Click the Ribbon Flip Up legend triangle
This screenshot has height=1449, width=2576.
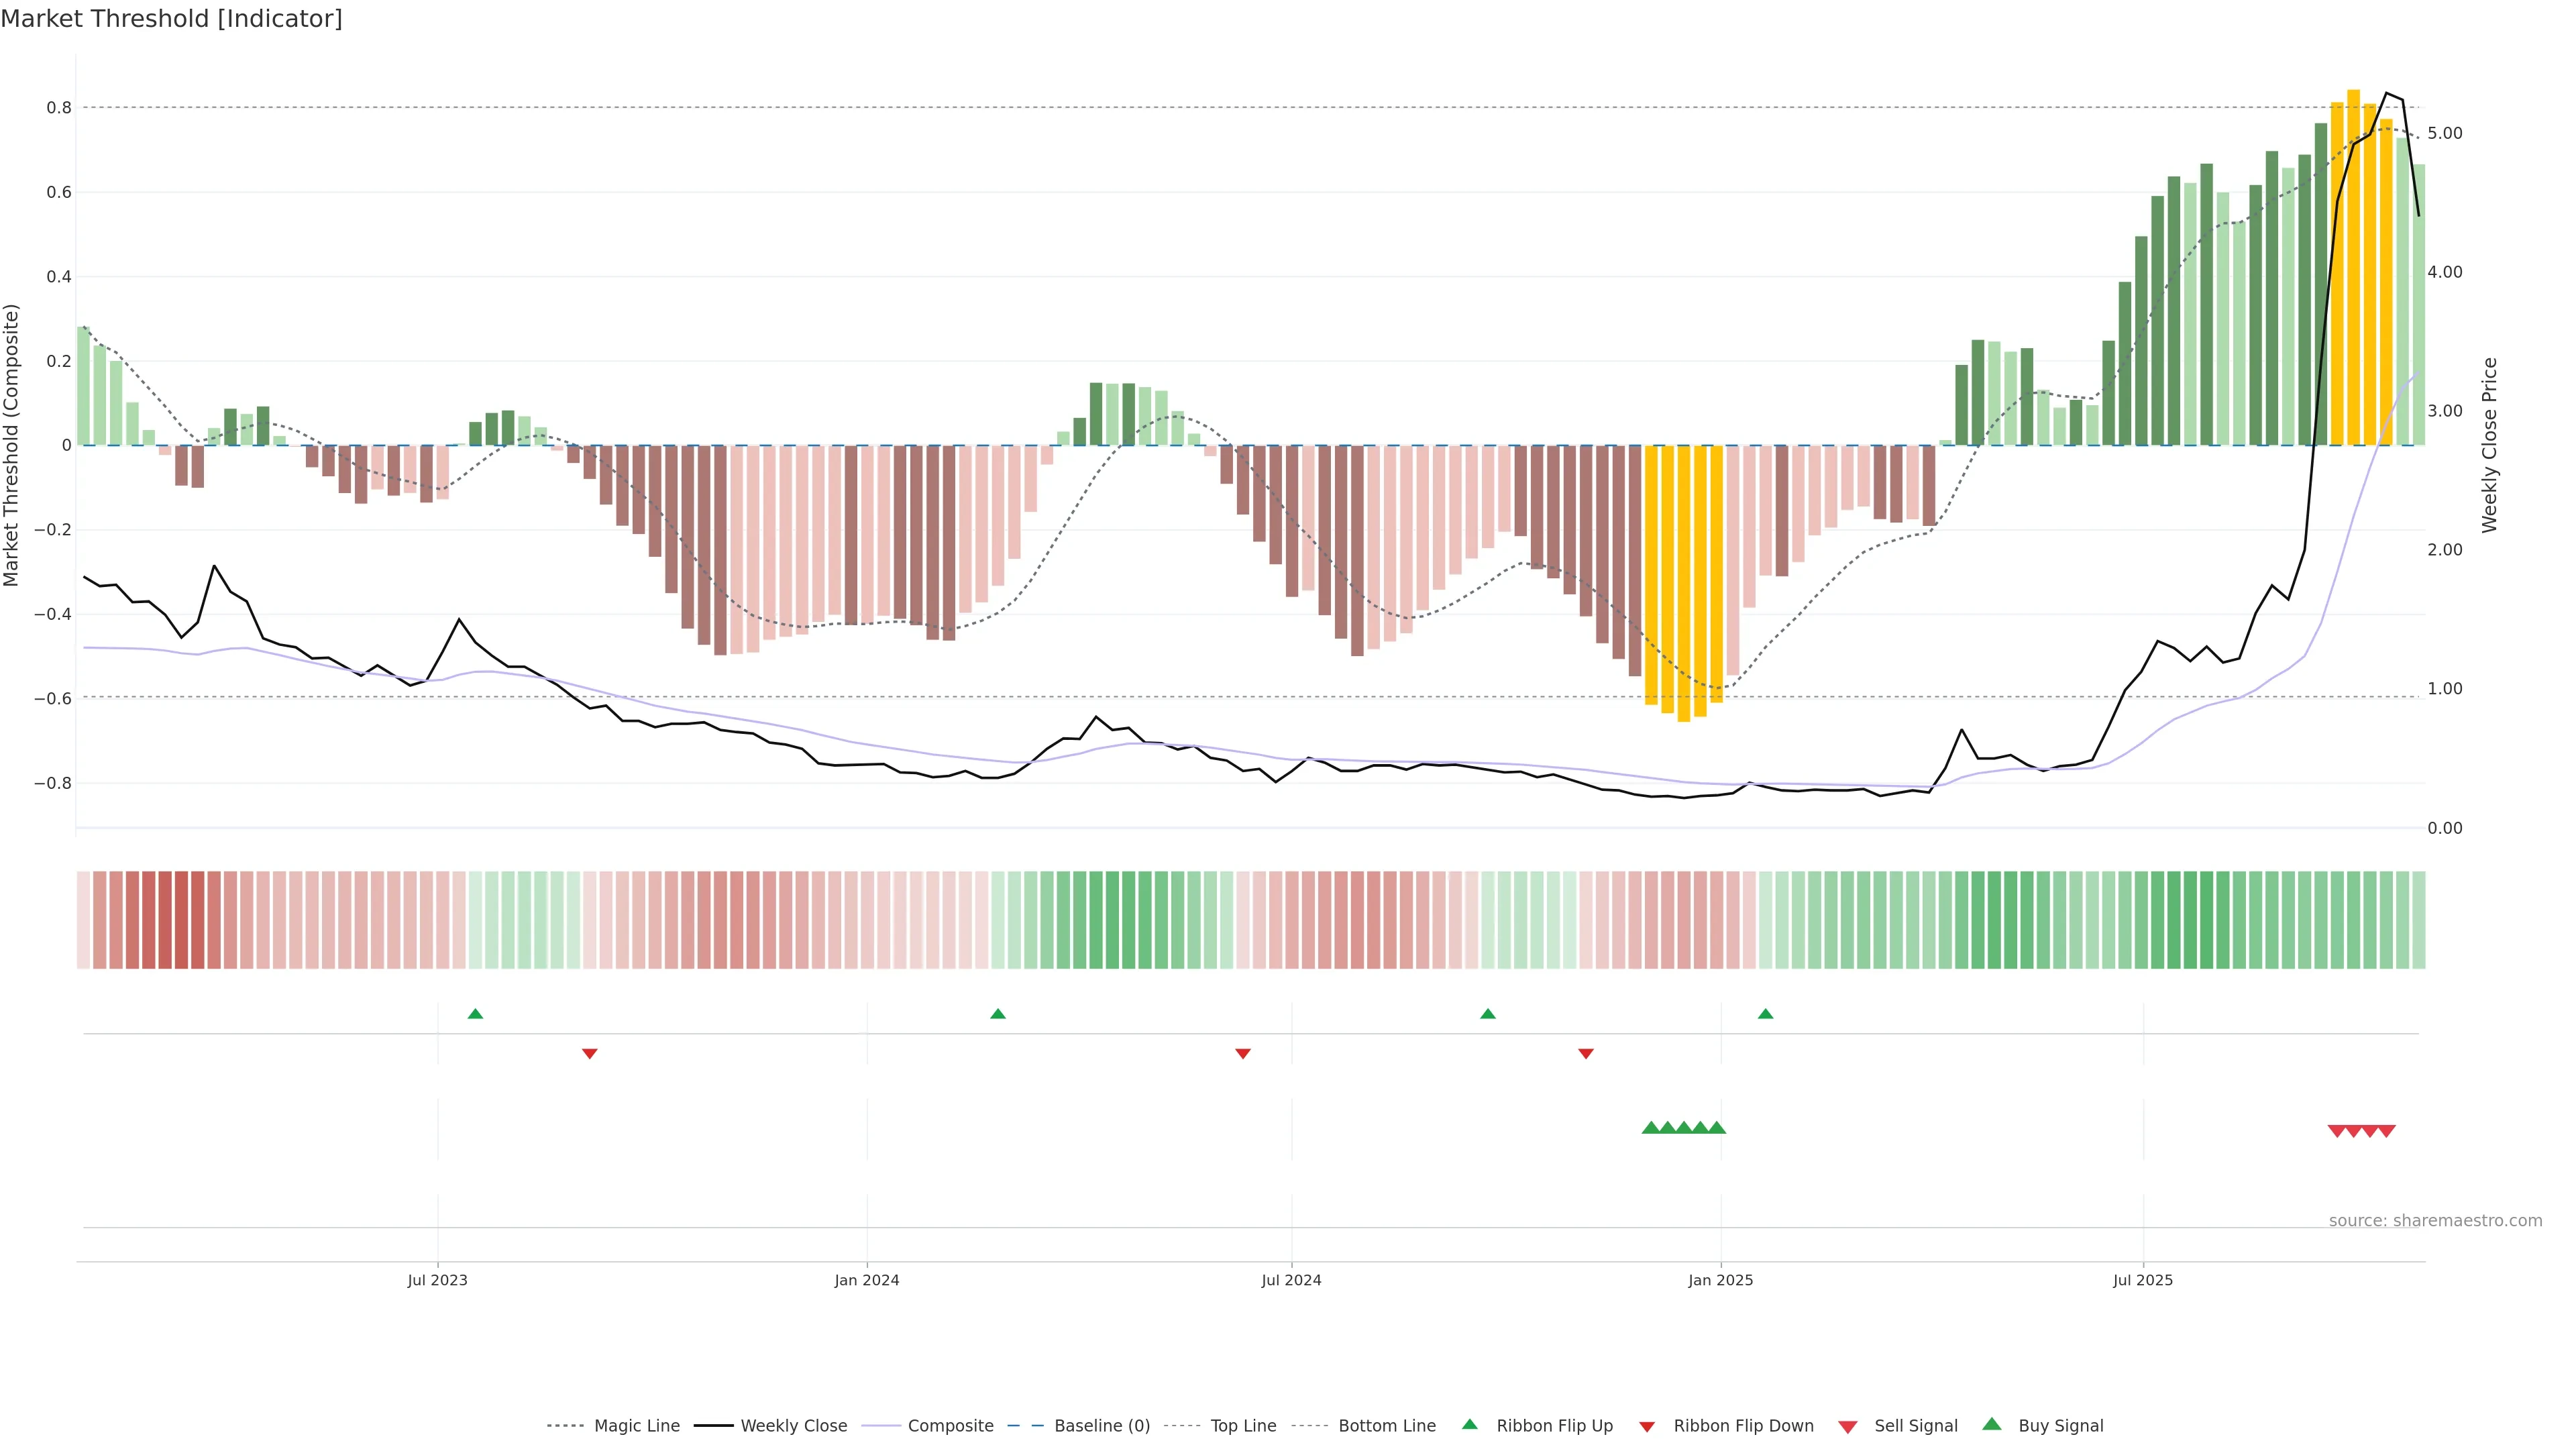pos(1469,1424)
